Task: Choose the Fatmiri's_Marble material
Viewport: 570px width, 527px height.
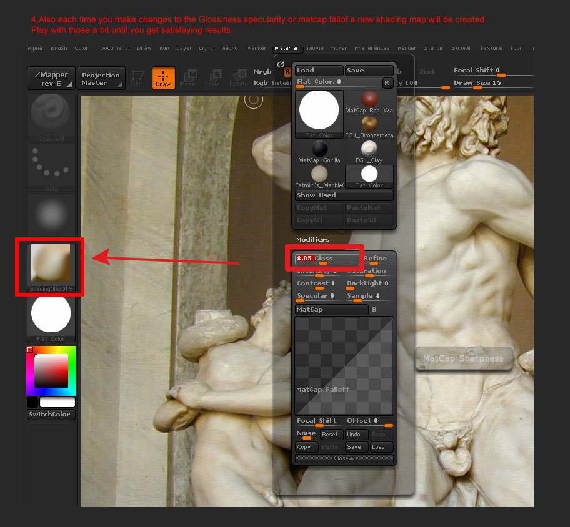Action: point(319,177)
